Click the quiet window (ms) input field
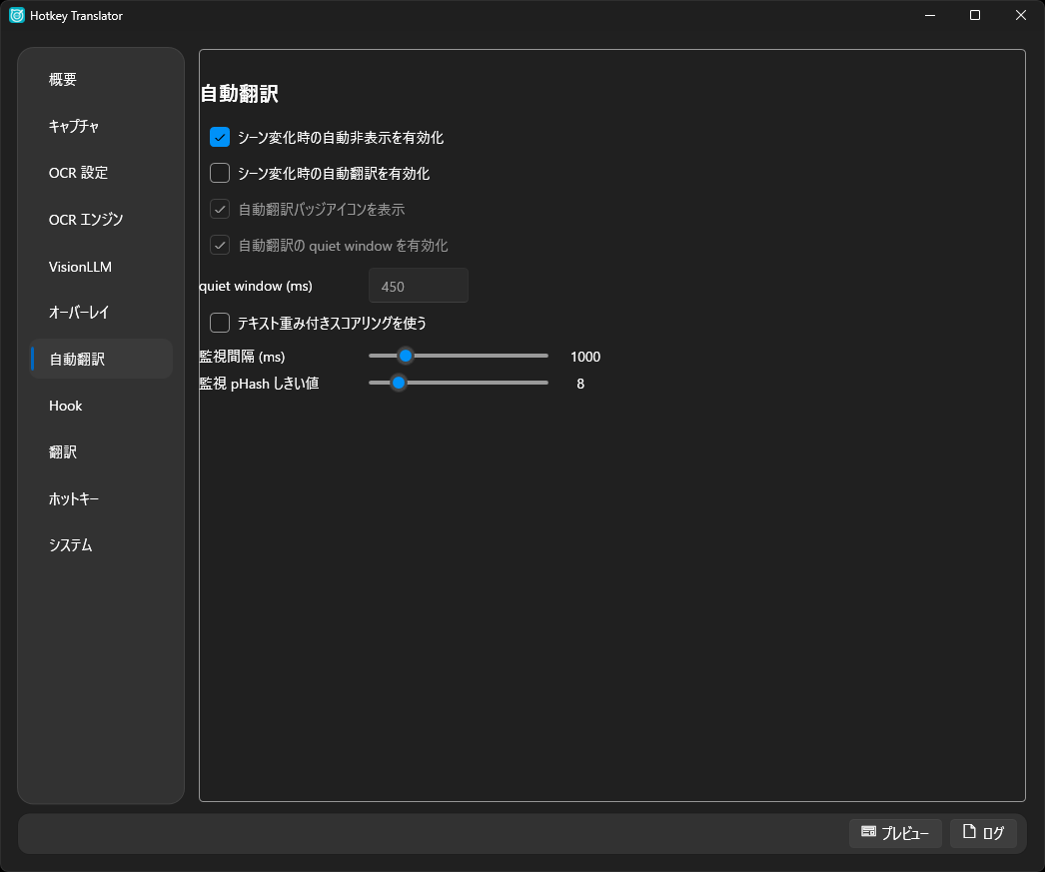Image resolution: width=1045 pixels, height=872 pixels. [x=419, y=286]
